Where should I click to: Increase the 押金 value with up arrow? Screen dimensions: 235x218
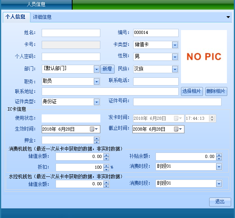point(96,139)
